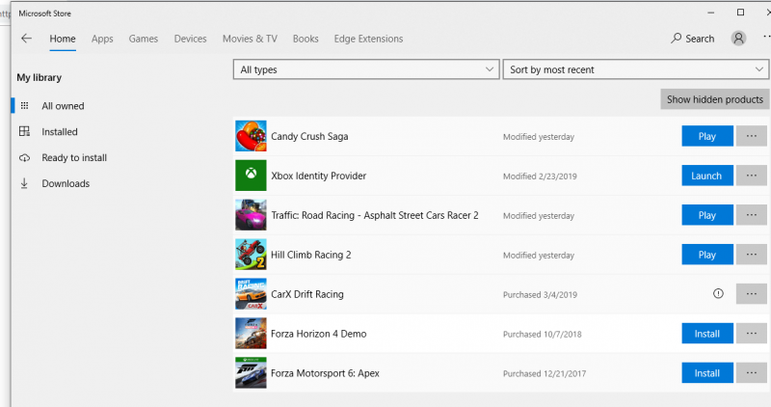
Task: Expand the All types dropdown
Action: pos(365,69)
